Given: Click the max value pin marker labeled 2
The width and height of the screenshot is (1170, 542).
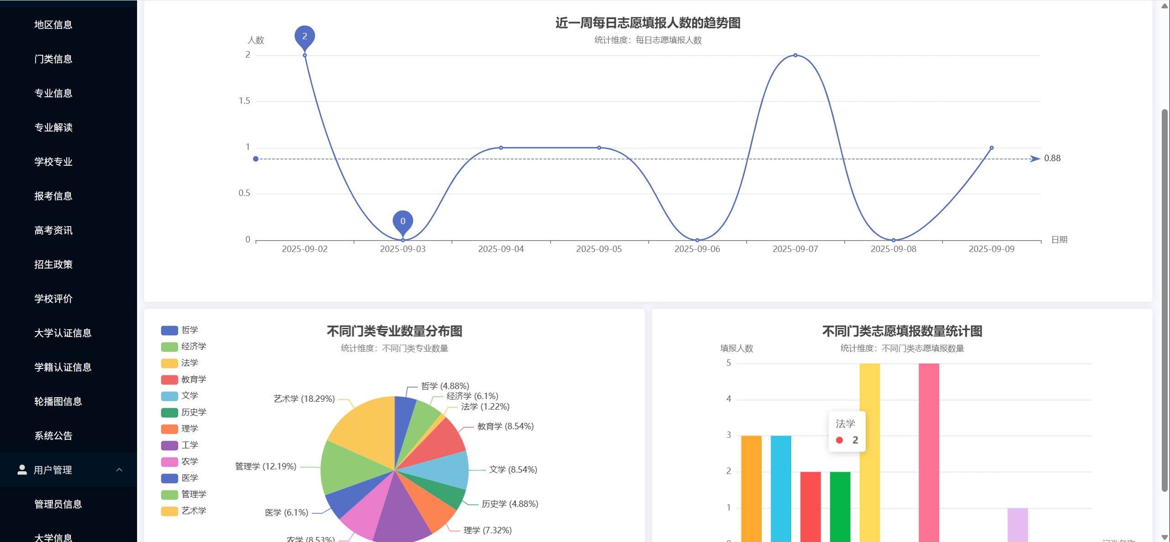Looking at the screenshot, I should (x=305, y=37).
